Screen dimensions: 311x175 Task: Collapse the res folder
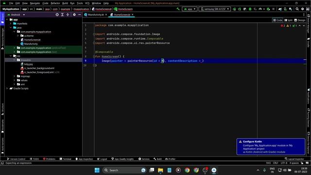[x=11, y=56]
